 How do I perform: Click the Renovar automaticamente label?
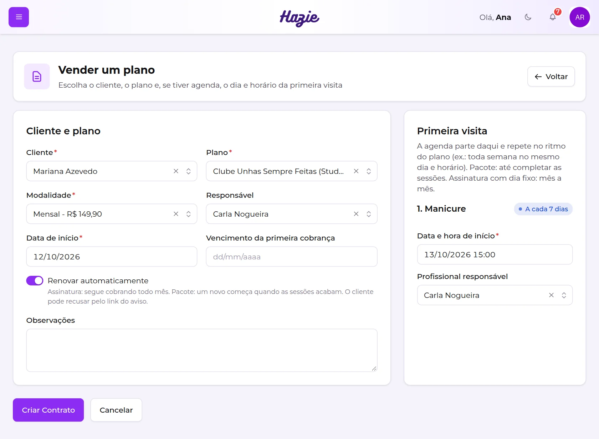point(98,281)
